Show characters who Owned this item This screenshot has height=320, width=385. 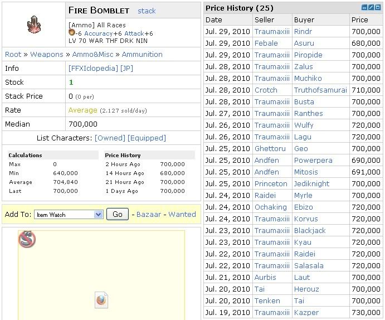pyautogui.click(x=110, y=138)
